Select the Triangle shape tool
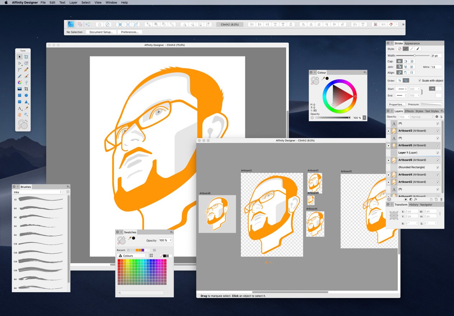The height and width of the screenshot is (316, 454). pyautogui.click(x=26, y=102)
